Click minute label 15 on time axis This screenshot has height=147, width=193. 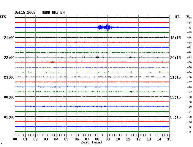169,139
